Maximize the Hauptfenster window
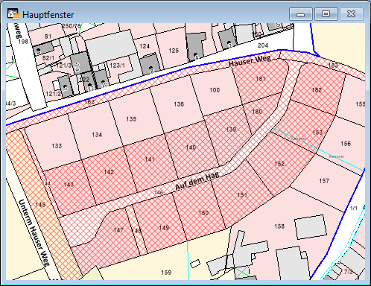This screenshot has width=371, height=286. click(x=326, y=14)
